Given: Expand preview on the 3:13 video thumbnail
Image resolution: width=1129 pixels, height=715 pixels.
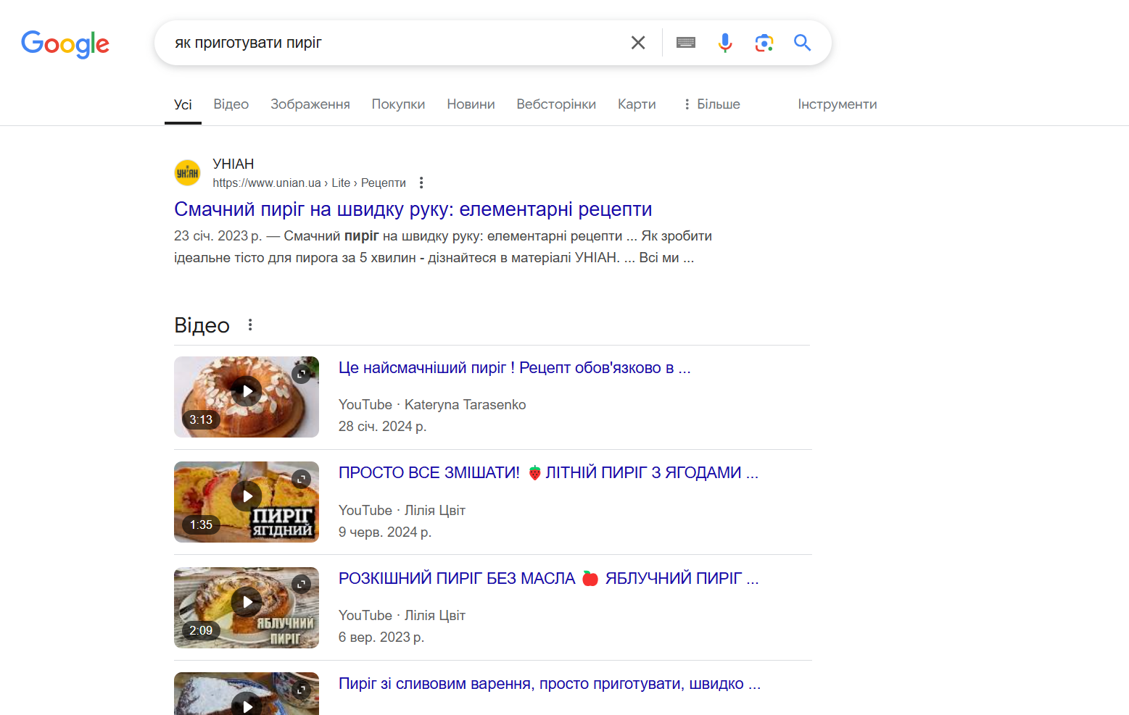Looking at the screenshot, I should click(x=301, y=374).
